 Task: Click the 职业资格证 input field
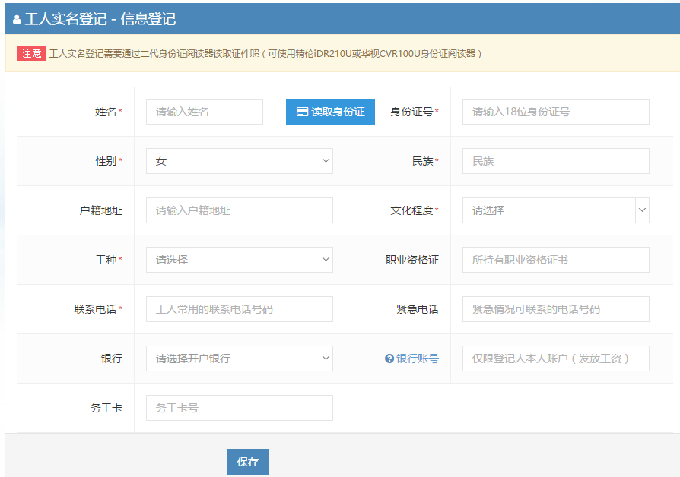pyautogui.click(x=555, y=260)
